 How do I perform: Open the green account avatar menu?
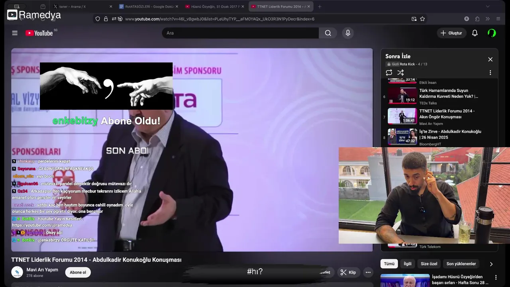tap(492, 33)
